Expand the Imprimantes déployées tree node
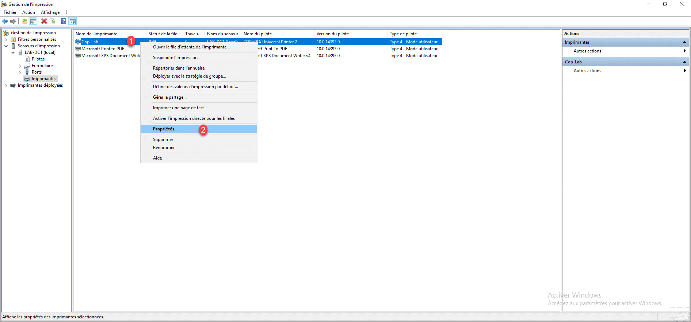691x322 pixels. tap(6, 86)
